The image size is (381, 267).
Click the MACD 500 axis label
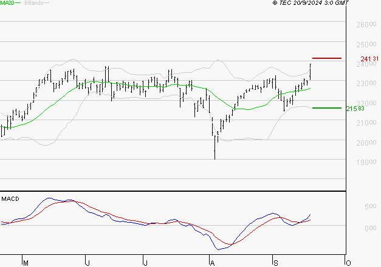coord(370,206)
